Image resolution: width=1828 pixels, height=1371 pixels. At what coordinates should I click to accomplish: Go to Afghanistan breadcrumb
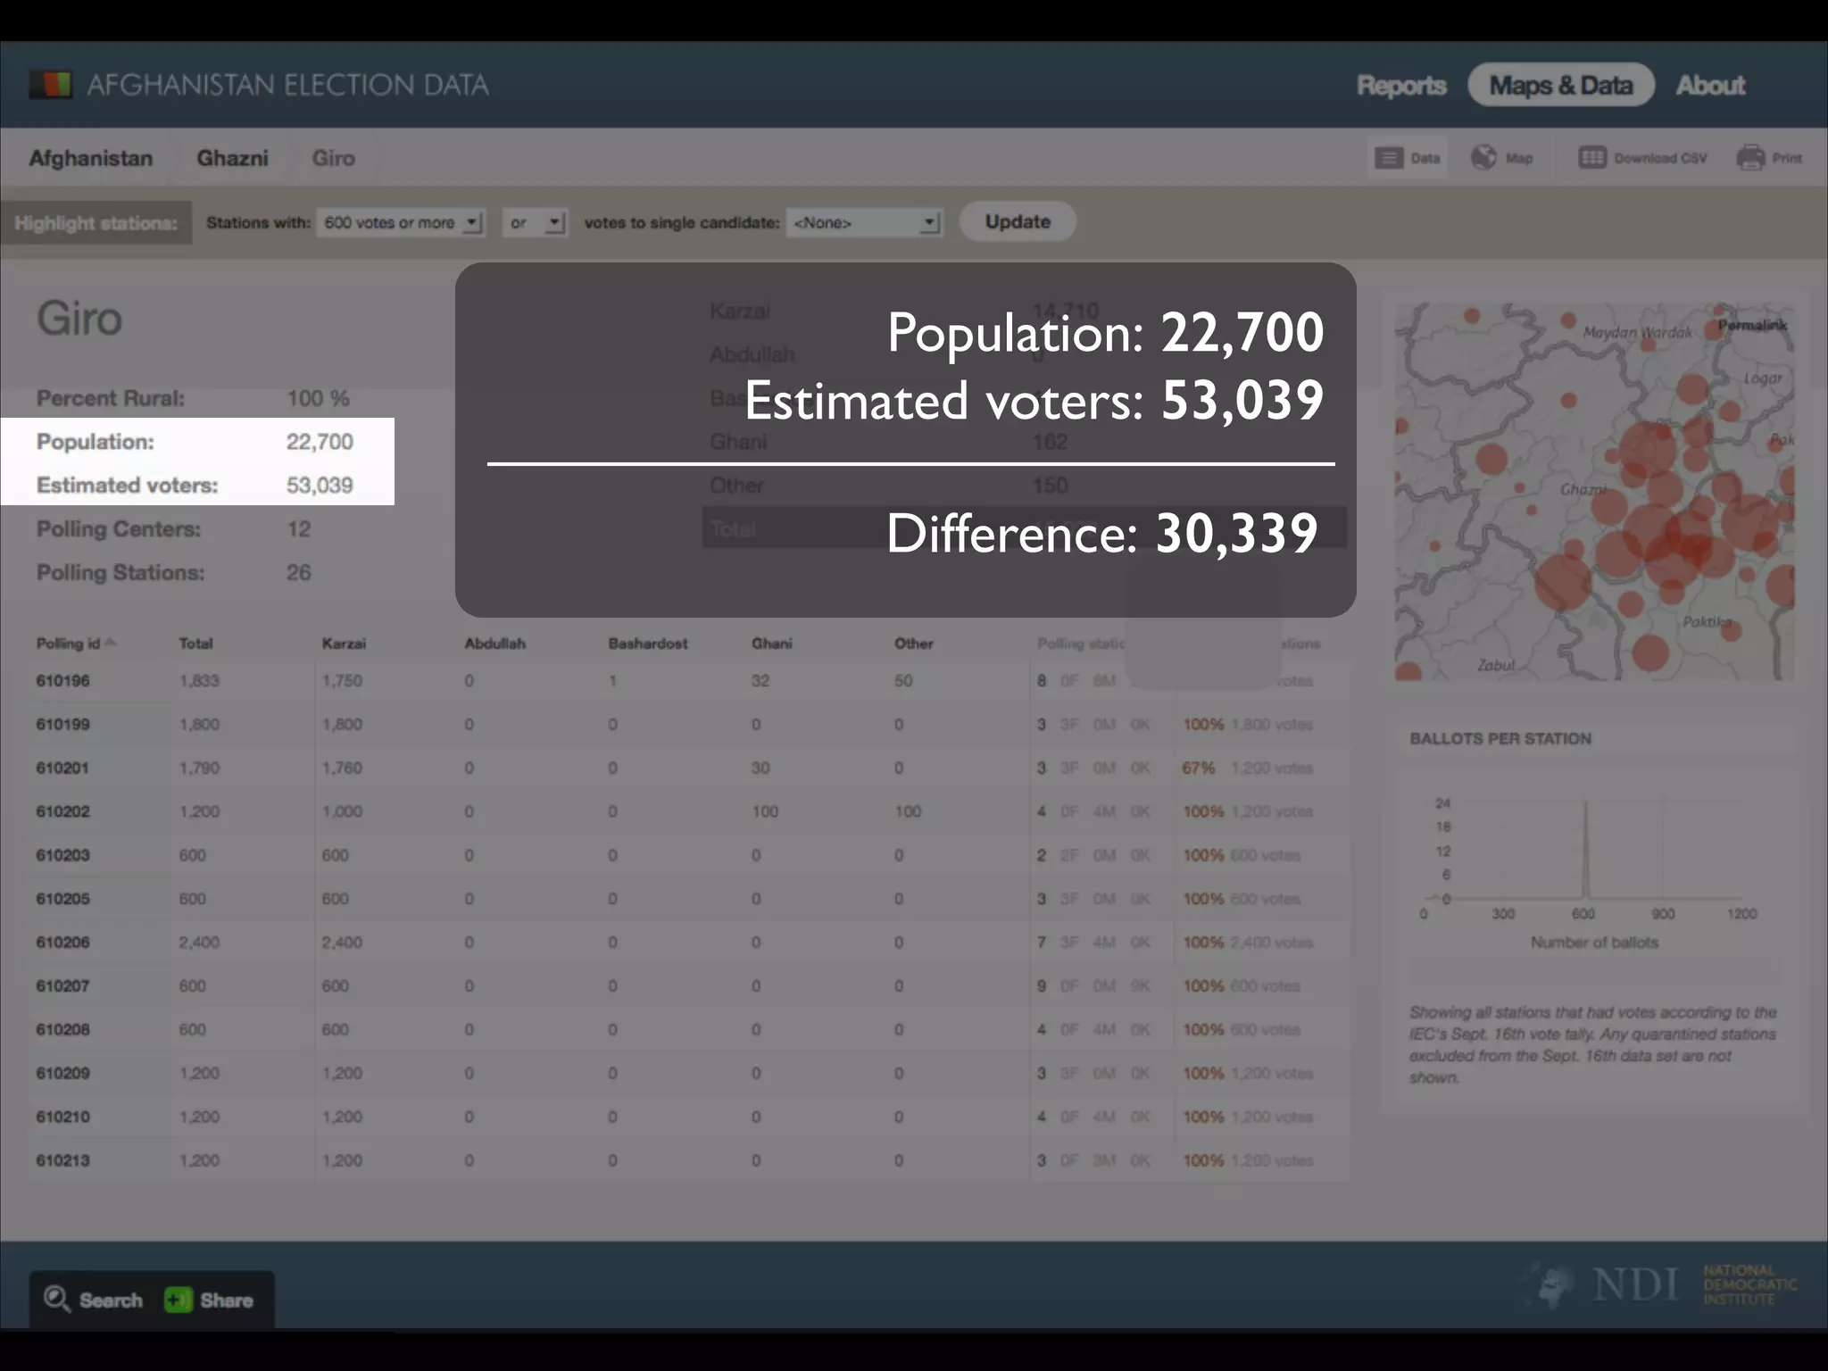90,158
